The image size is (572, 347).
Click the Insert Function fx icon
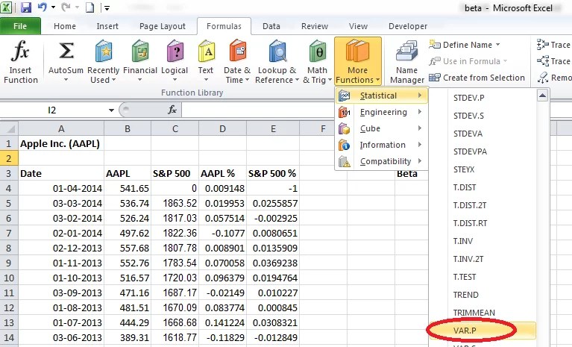20,51
